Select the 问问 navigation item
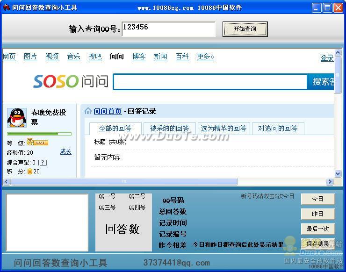 click(117, 57)
